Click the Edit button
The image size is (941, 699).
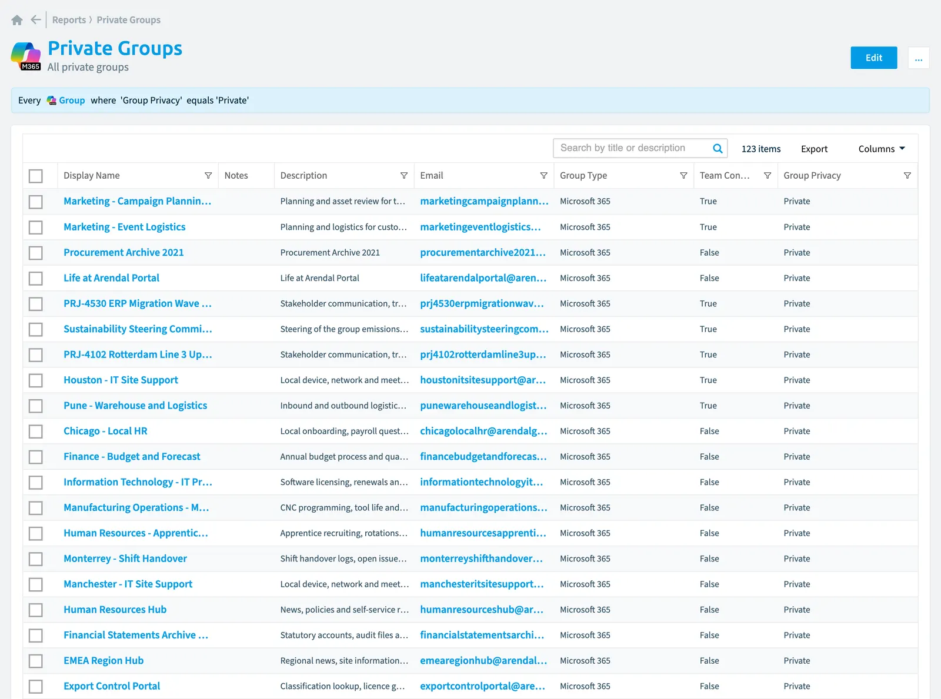(x=874, y=58)
